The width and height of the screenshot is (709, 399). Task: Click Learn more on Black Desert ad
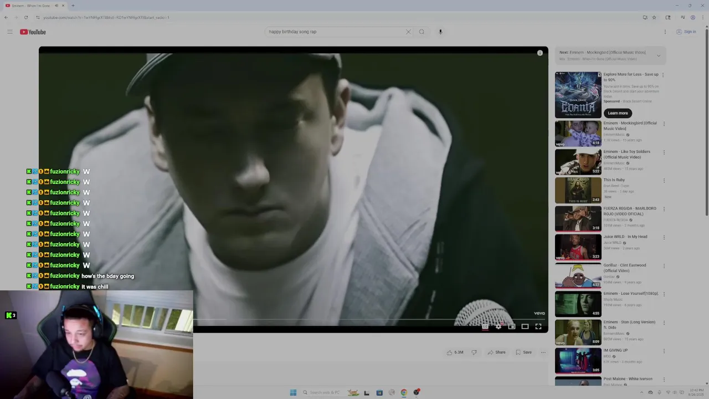618,113
